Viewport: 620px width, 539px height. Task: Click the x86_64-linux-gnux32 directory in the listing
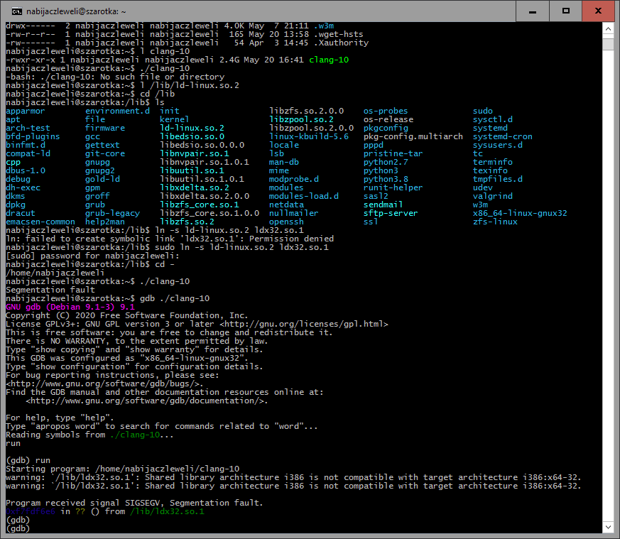[520, 213]
